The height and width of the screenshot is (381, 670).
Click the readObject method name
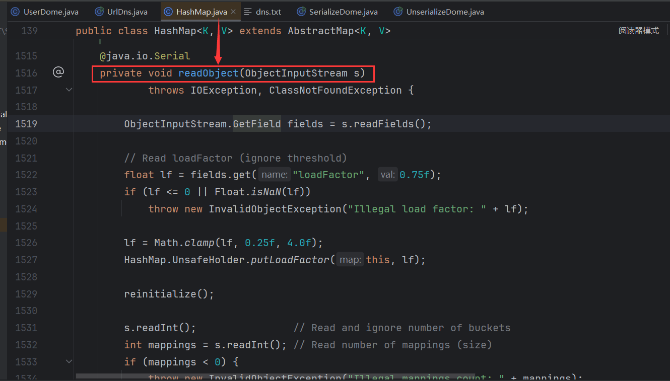(x=208, y=73)
